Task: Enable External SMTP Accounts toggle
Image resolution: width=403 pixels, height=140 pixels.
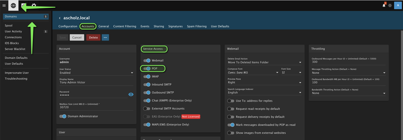Action: (x=147, y=108)
